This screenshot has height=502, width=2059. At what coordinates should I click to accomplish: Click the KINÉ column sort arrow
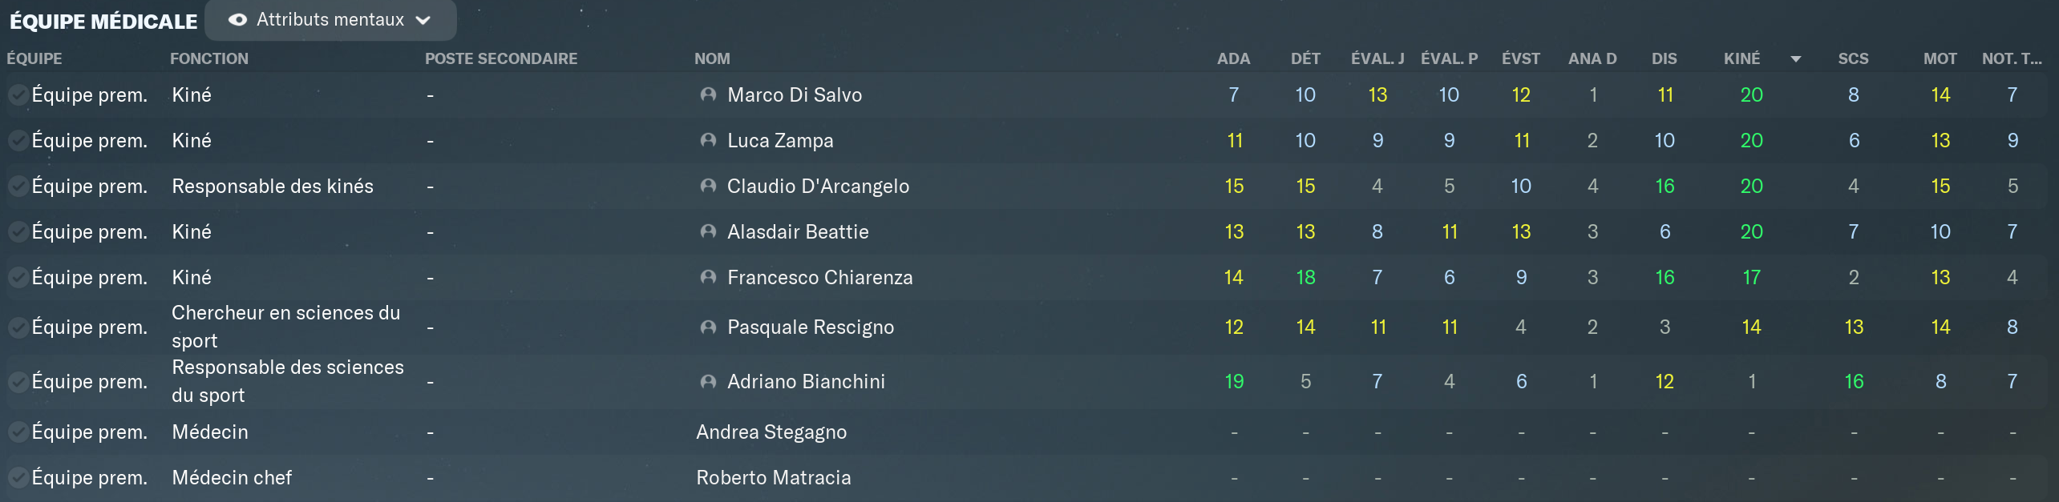[x=1796, y=58]
